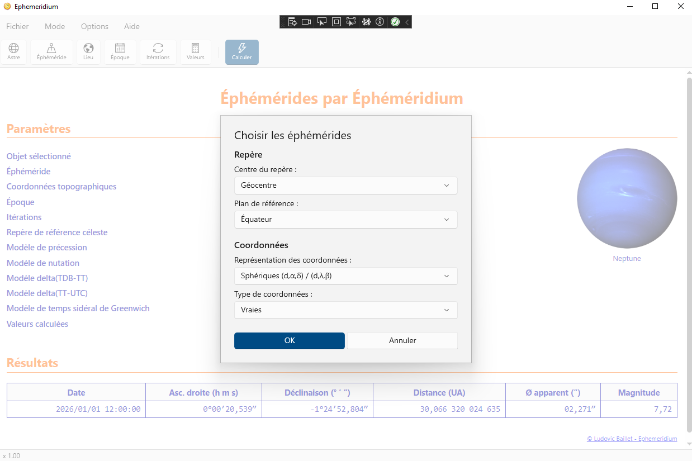Image resolution: width=692 pixels, height=461 pixels.
Task: Open the Valeurs calculator icon
Action: [x=195, y=52]
